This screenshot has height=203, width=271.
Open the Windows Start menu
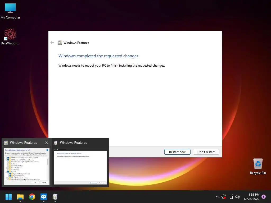click(9, 197)
